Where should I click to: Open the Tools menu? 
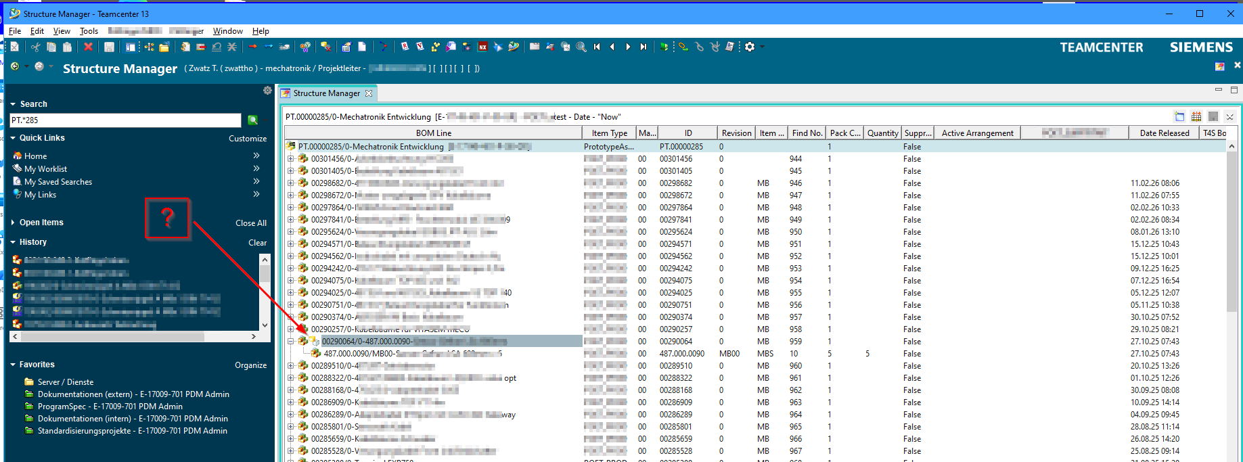click(89, 31)
